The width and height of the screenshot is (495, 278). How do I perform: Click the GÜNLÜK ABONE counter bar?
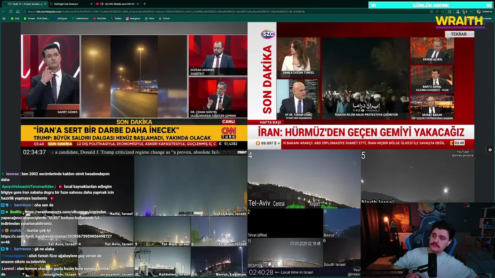click(431, 5)
